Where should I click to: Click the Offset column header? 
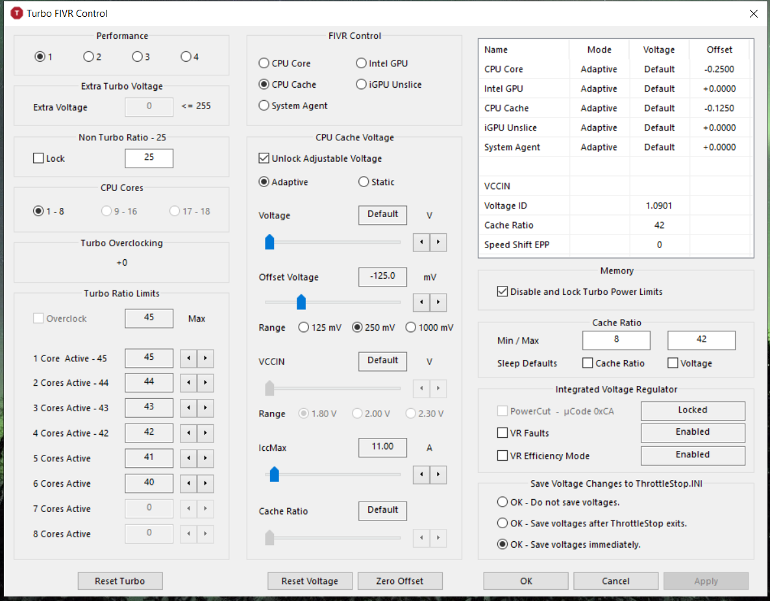719,49
